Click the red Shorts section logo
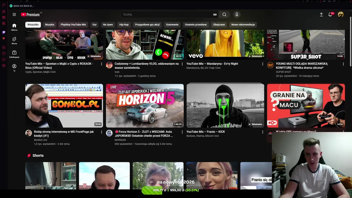The height and width of the screenshot is (198, 352). (29, 155)
